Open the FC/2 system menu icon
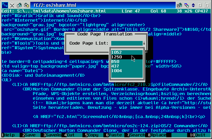The height and width of the screenshot is (139, 212). tap(4, 5)
